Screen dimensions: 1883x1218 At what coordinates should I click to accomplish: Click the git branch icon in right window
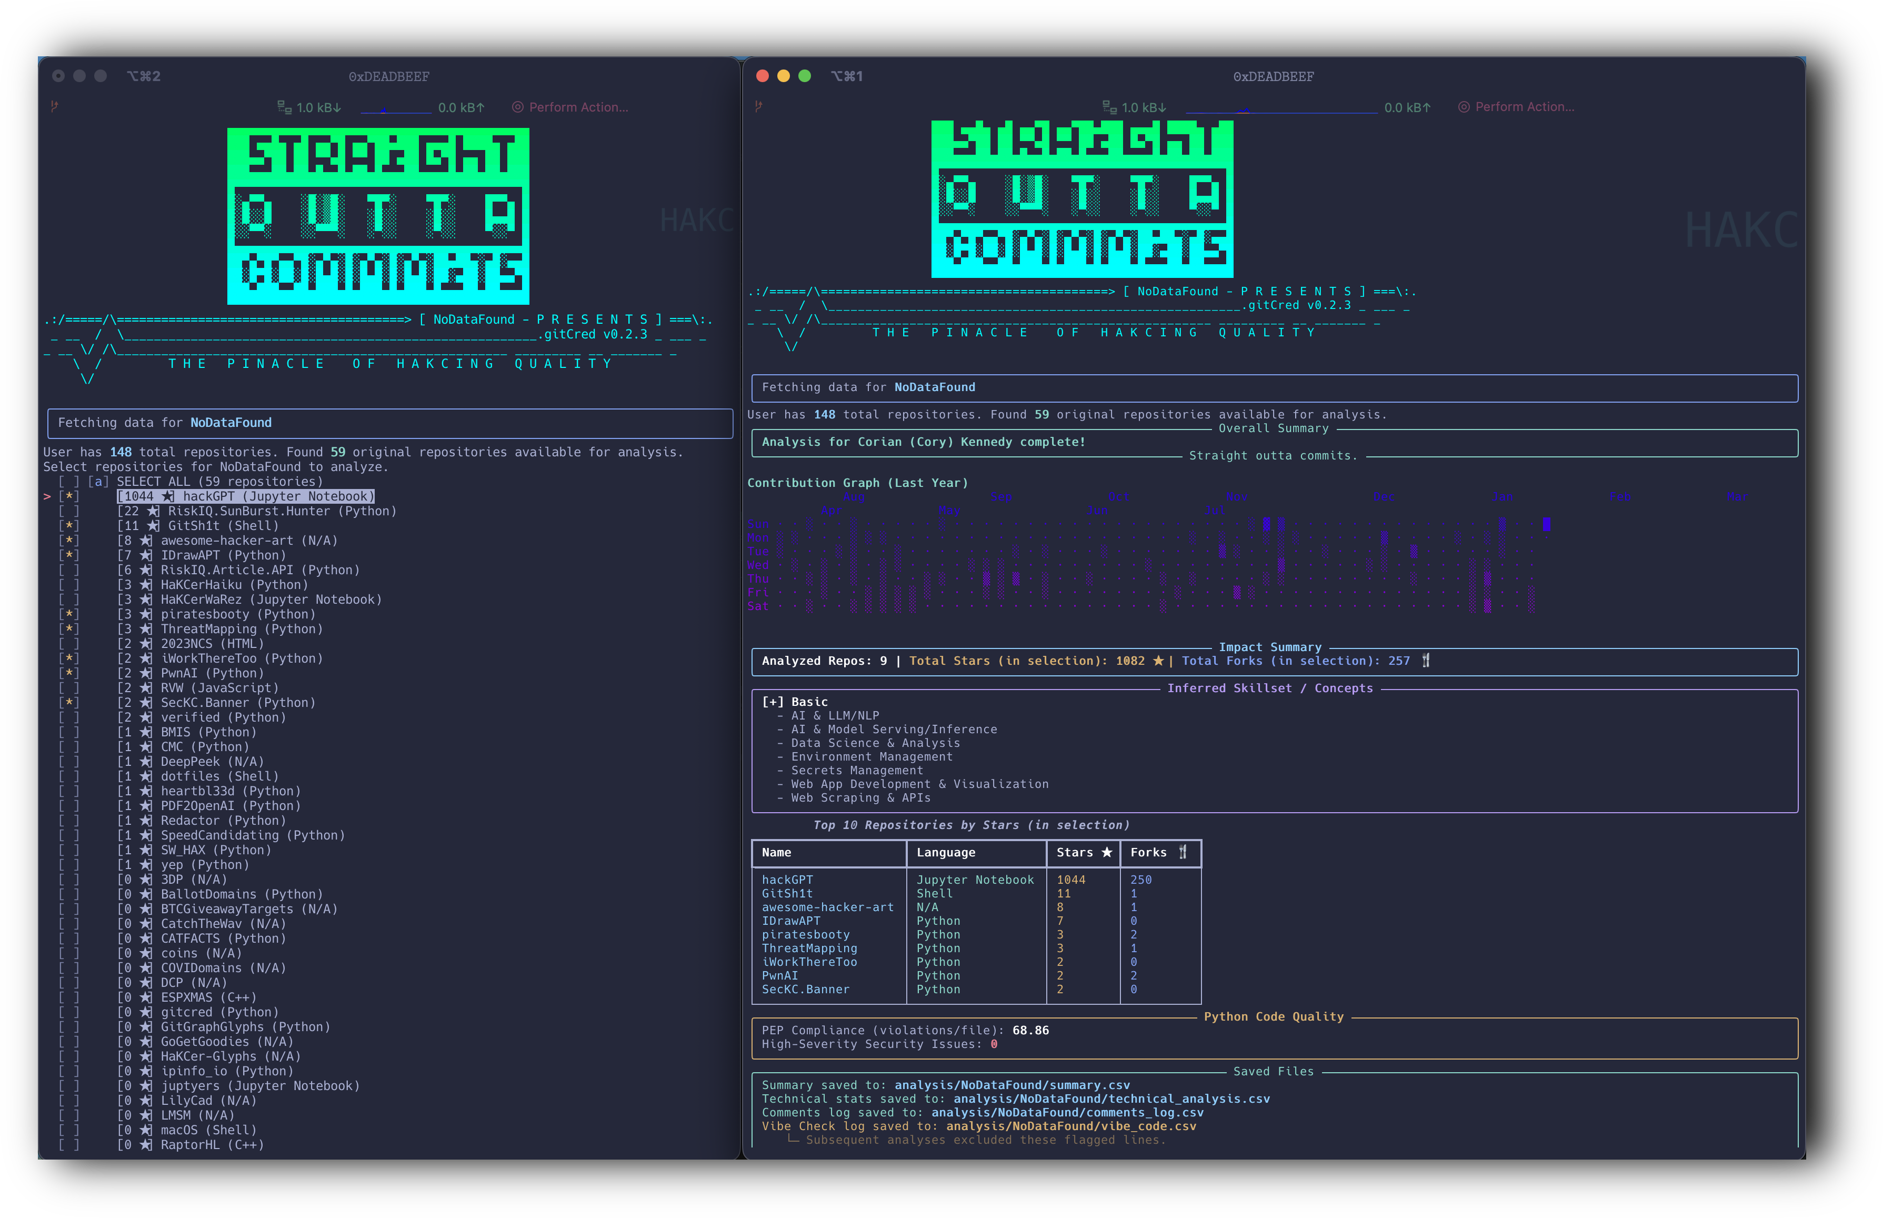point(758,106)
